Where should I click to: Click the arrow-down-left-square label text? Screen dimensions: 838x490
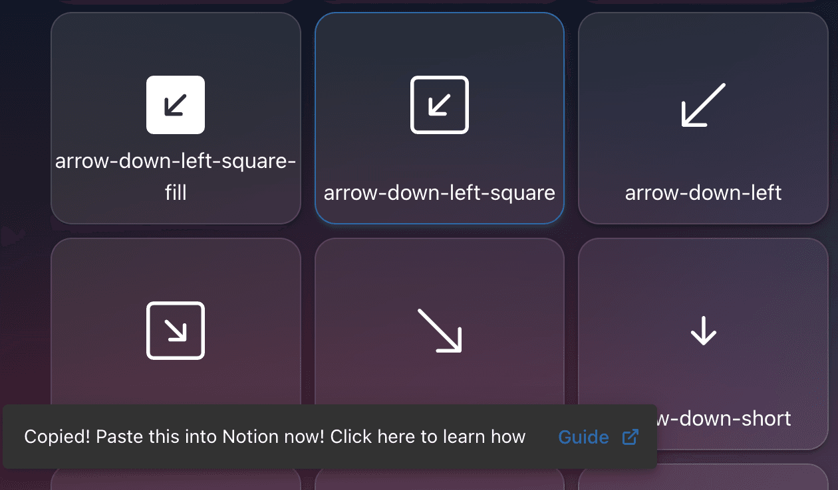coord(439,193)
